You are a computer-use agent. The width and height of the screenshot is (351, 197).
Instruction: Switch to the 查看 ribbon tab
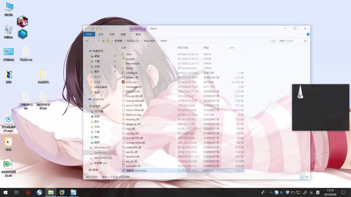coord(123,34)
